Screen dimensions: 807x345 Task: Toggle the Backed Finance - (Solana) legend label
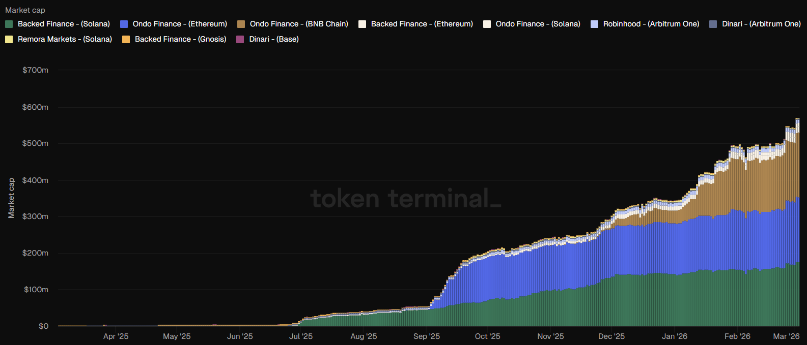(64, 24)
